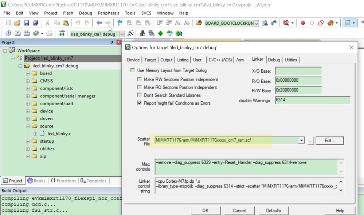Expand the CMSIS folder
The height and width of the screenshot is (215, 364).
pos(28,81)
